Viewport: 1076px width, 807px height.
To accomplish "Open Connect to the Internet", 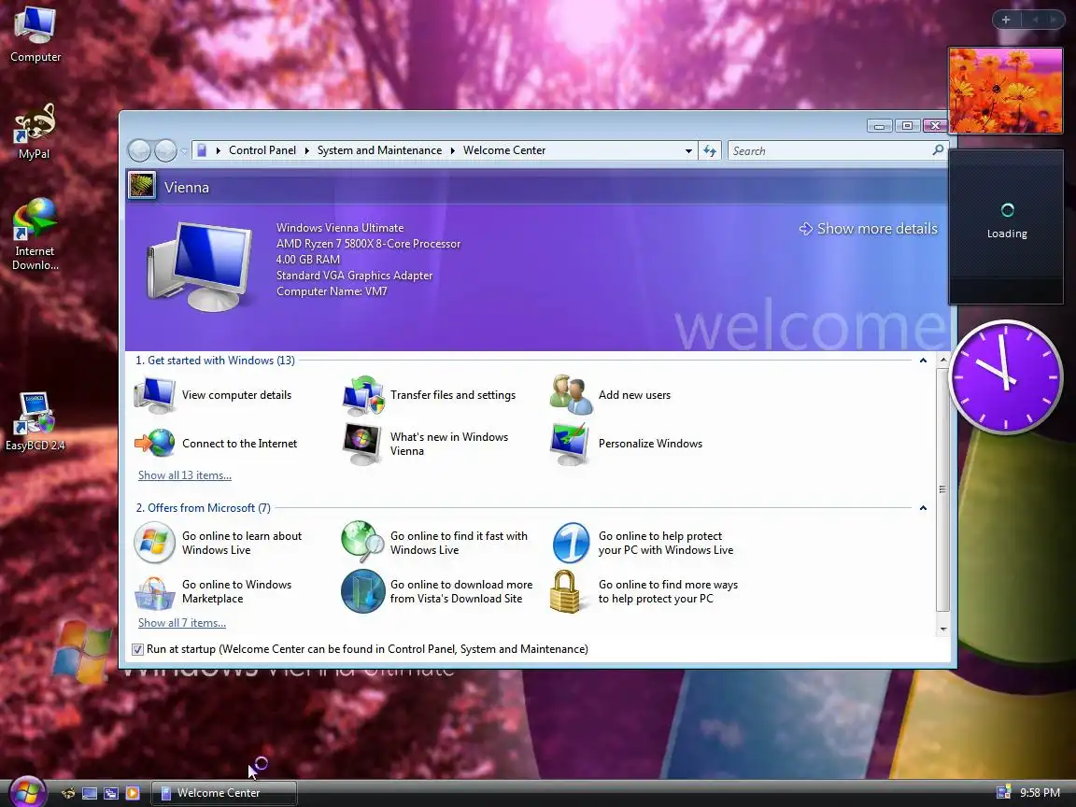I will [x=216, y=444].
